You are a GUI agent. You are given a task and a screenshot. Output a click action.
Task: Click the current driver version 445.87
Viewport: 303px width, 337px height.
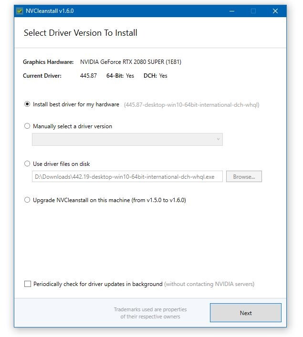click(x=88, y=76)
